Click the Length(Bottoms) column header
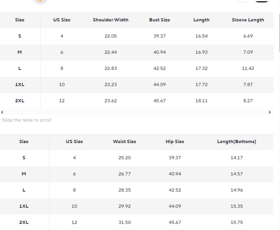 click(236, 141)
